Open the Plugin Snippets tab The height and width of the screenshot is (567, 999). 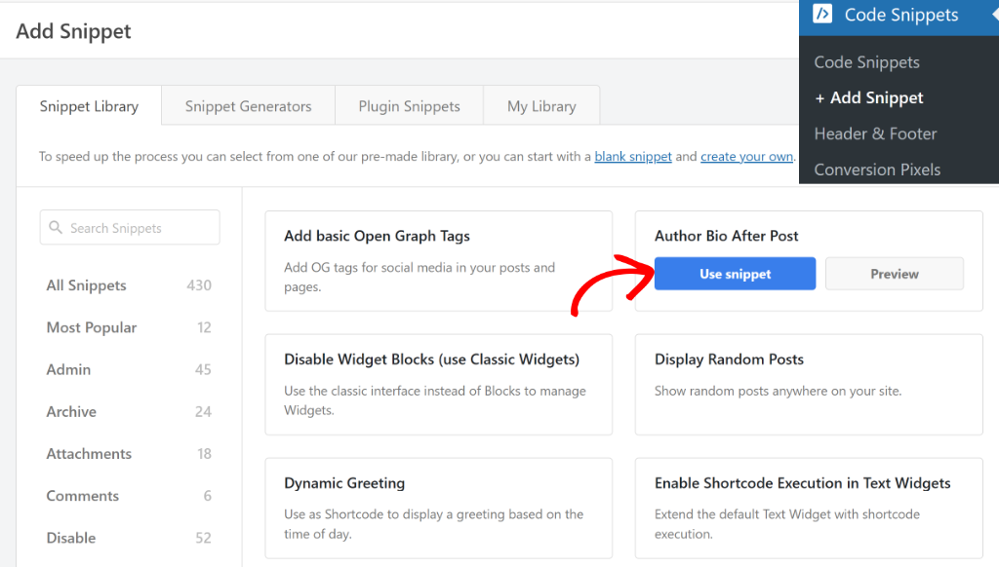click(409, 106)
